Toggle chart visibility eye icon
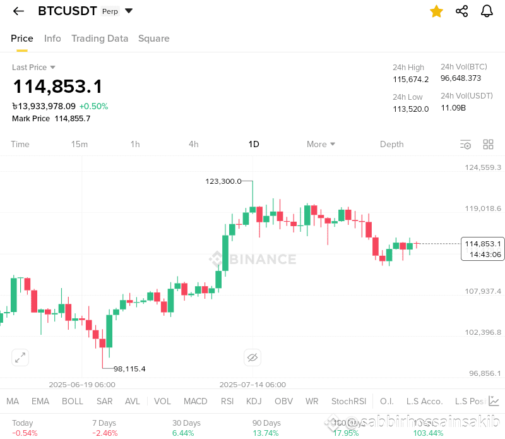Image resolution: width=505 pixels, height=439 pixels. point(252,358)
